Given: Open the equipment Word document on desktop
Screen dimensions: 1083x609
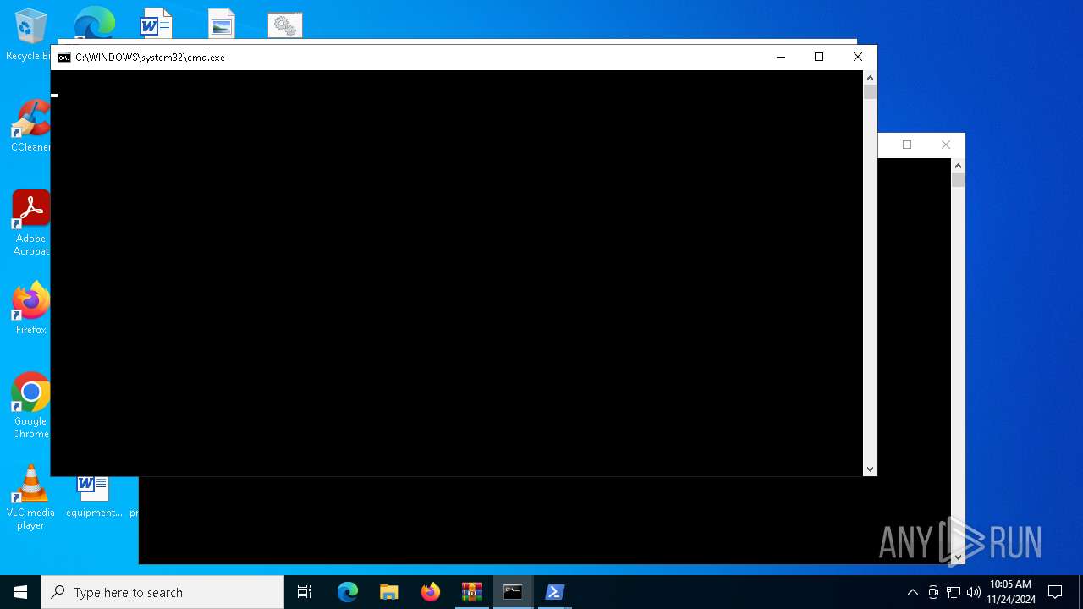Looking at the screenshot, I should click(94, 497).
